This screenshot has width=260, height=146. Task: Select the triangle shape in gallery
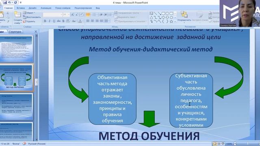pos(151,17)
